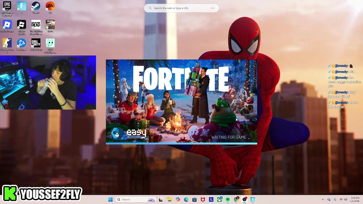Viewport: 363px width, 204px height.
Task: Click the taskbar Search box
Action: pyautogui.click(x=136, y=199)
